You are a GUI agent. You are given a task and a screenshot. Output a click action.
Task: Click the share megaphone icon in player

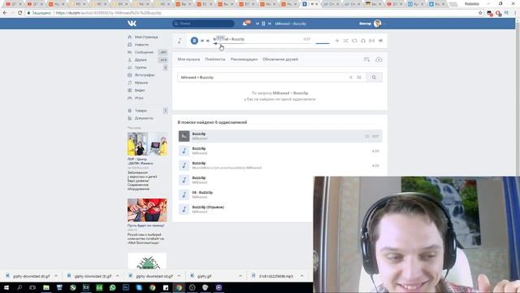point(381,41)
